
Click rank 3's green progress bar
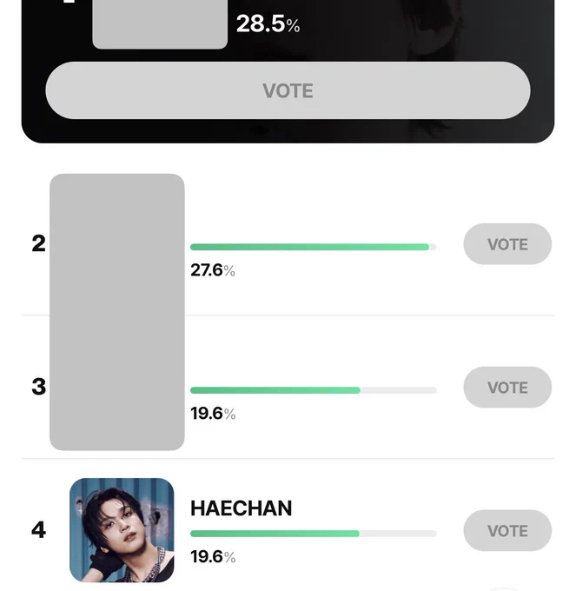[314, 390]
